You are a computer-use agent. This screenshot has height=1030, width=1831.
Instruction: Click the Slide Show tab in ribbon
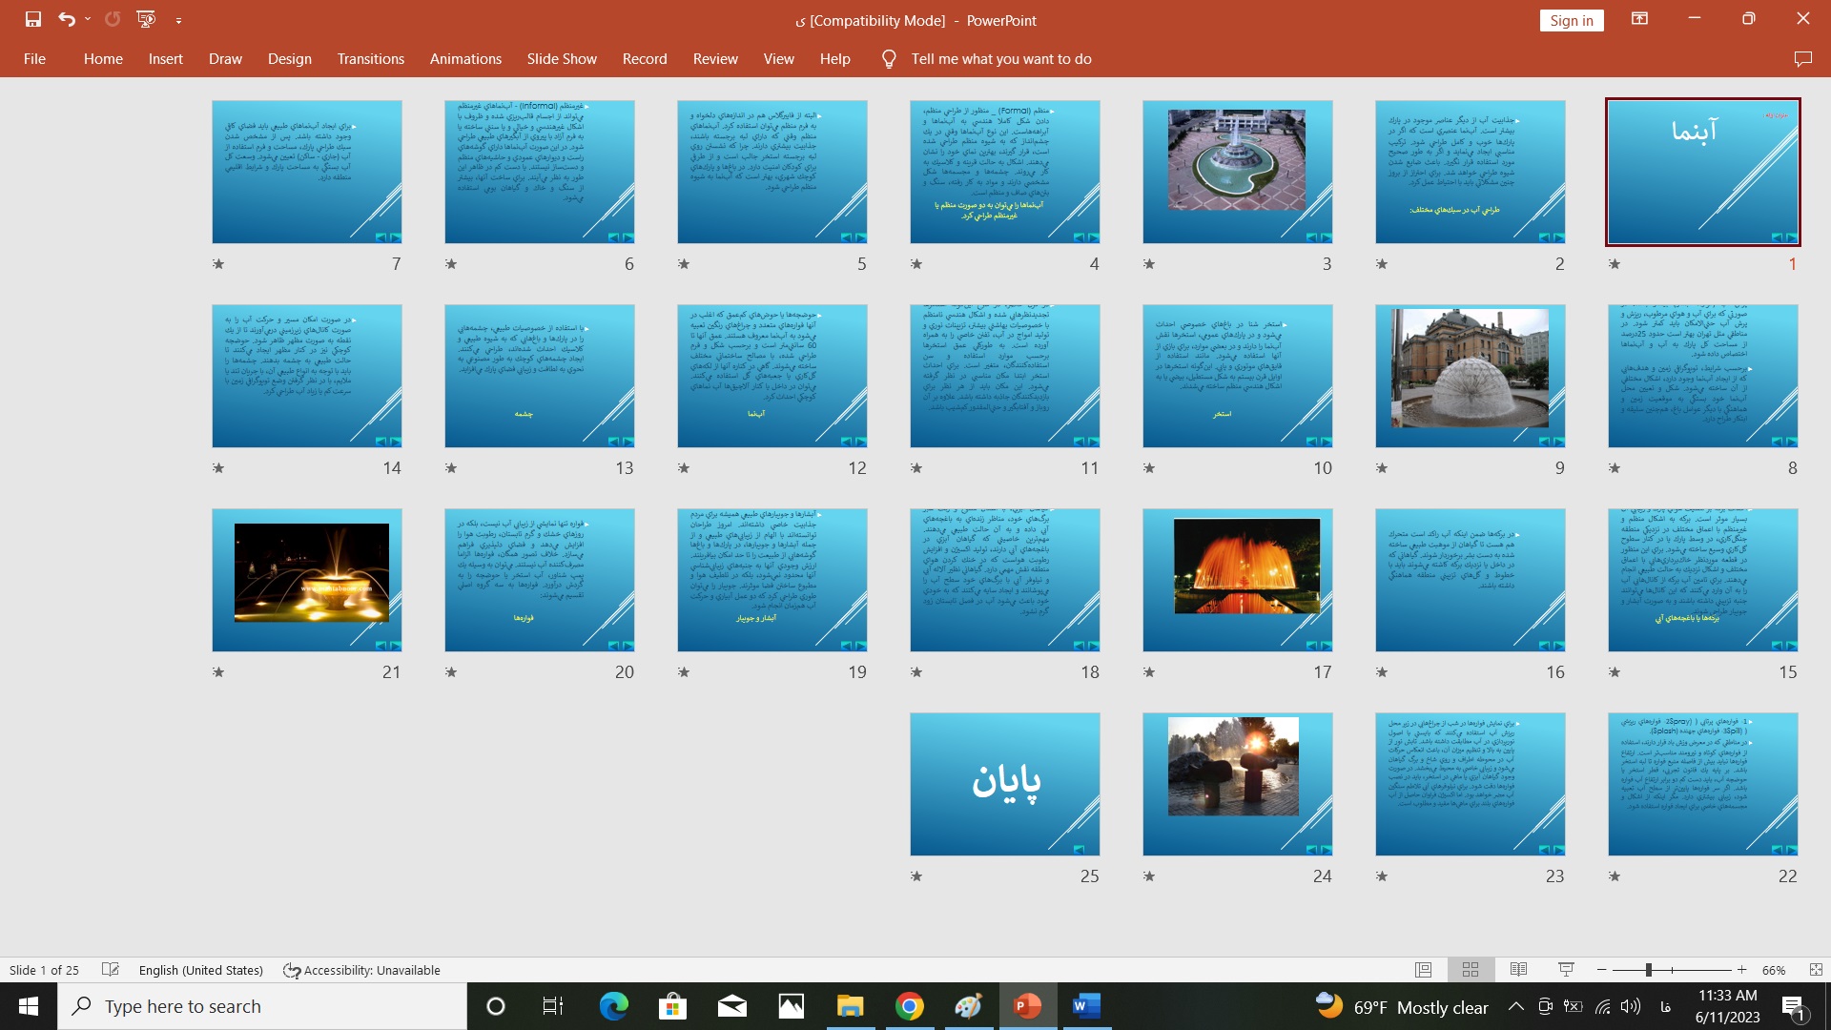click(561, 59)
